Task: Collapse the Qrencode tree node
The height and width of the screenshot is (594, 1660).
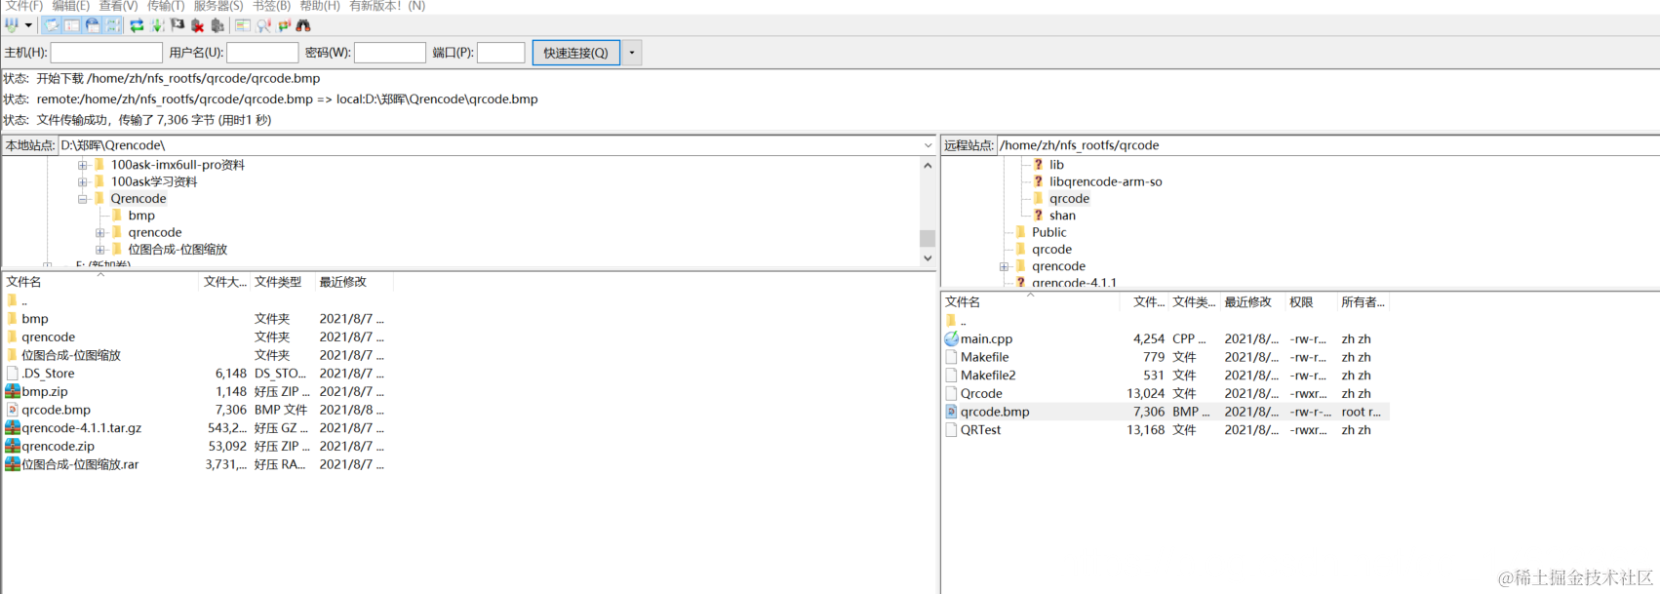Action: point(83,199)
